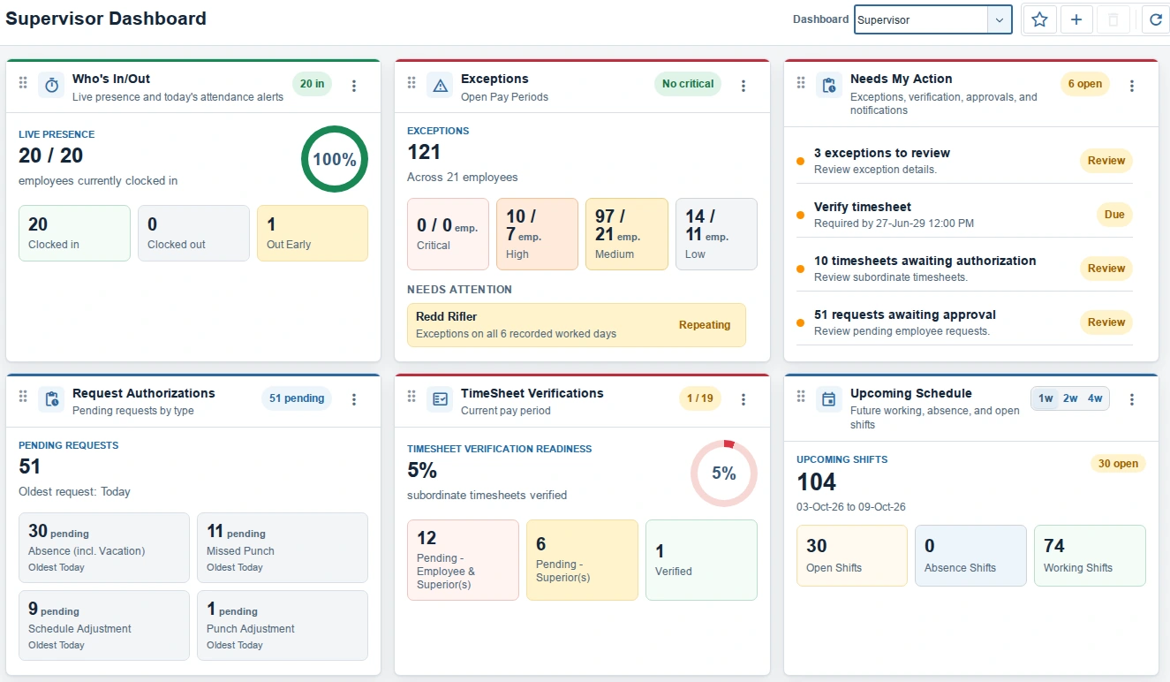Open the Who's In/Out card options menu
The width and height of the screenshot is (1170, 682).
click(x=354, y=86)
